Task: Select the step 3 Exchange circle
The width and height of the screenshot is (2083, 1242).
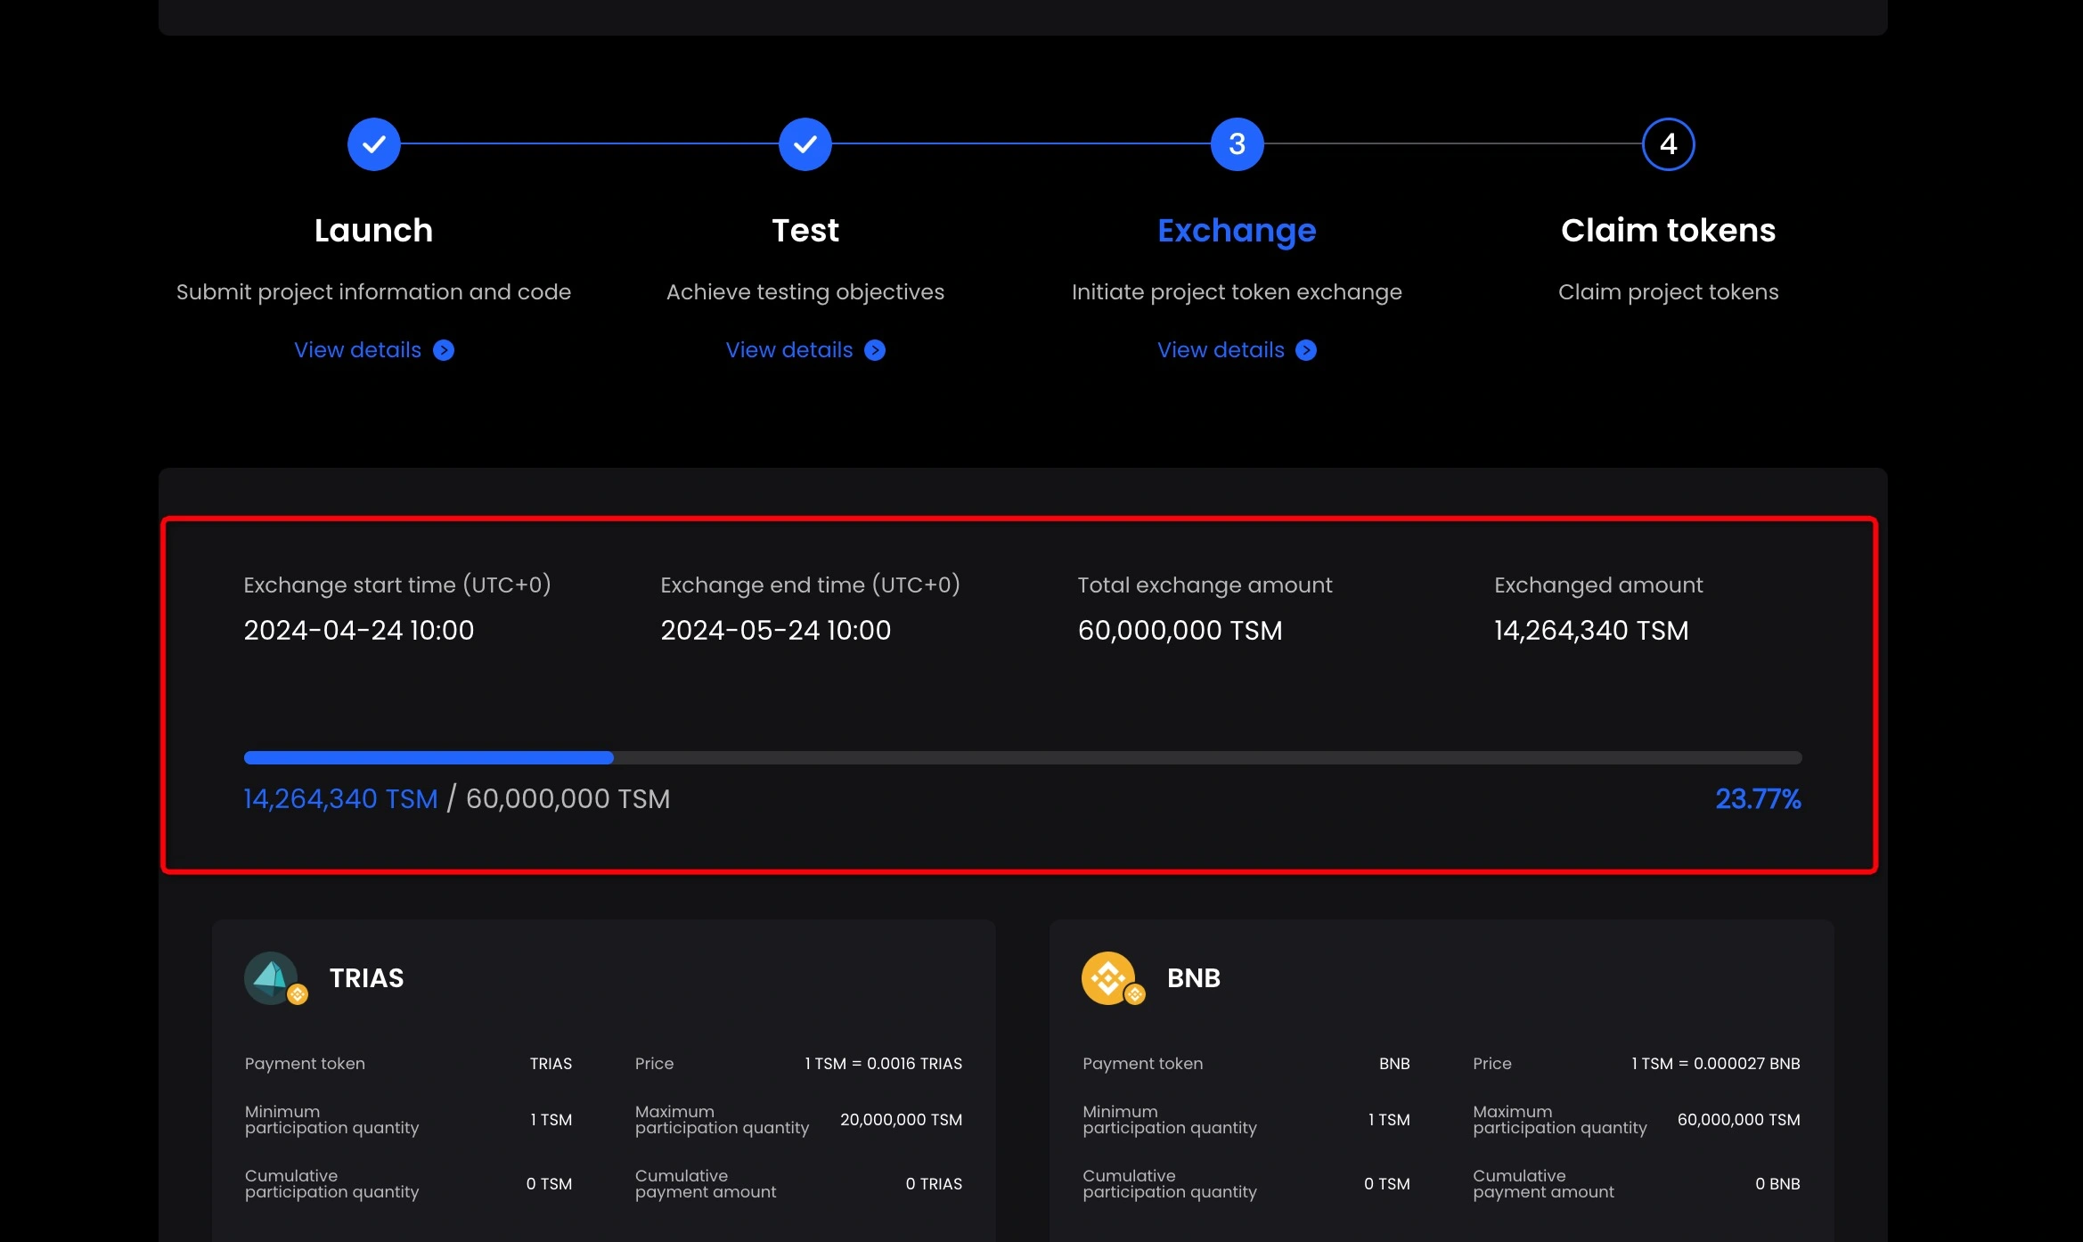Action: 1237,144
